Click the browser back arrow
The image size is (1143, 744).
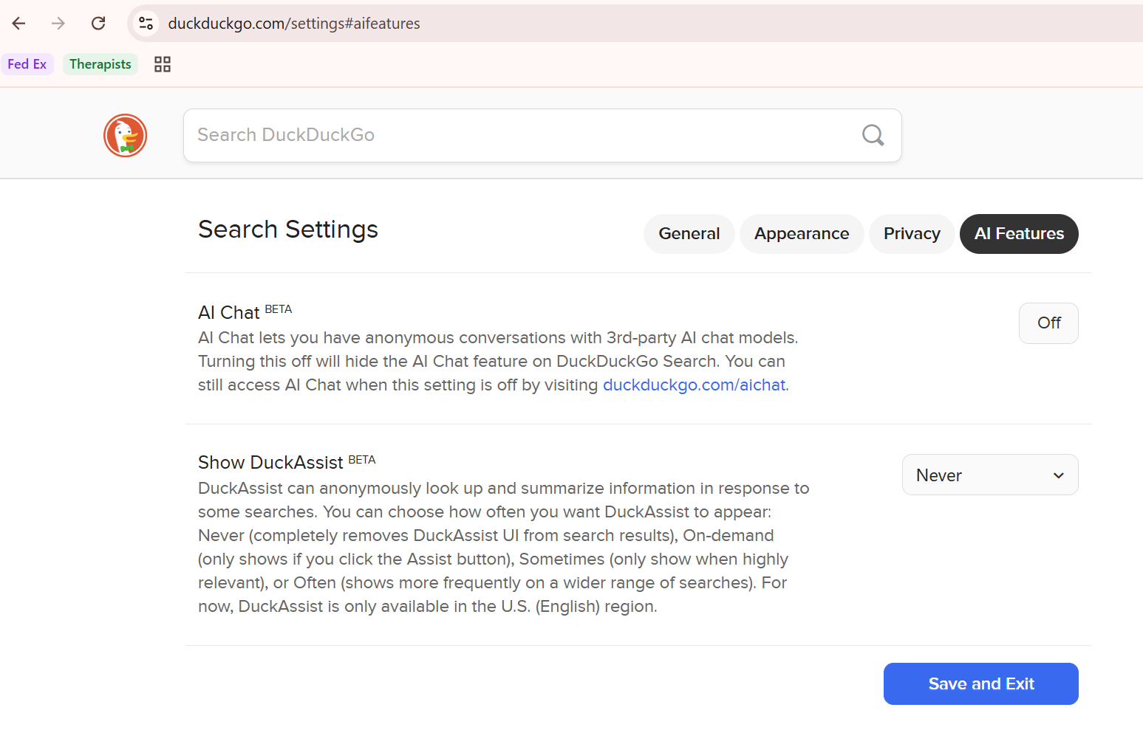click(19, 24)
